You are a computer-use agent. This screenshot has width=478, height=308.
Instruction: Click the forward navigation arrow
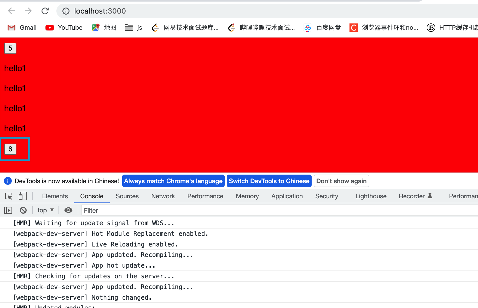[28, 11]
